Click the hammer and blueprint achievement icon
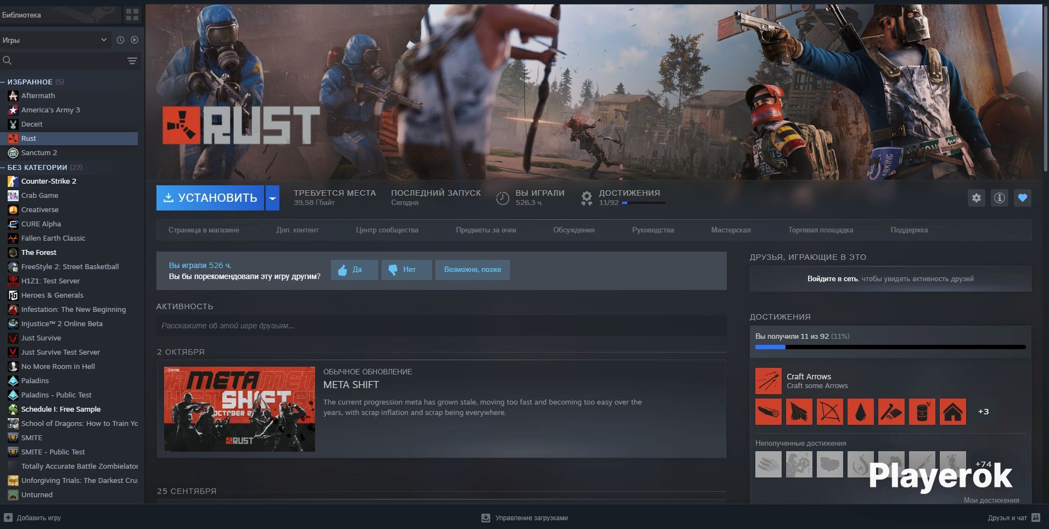The image size is (1049, 529). tap(891, 412)
